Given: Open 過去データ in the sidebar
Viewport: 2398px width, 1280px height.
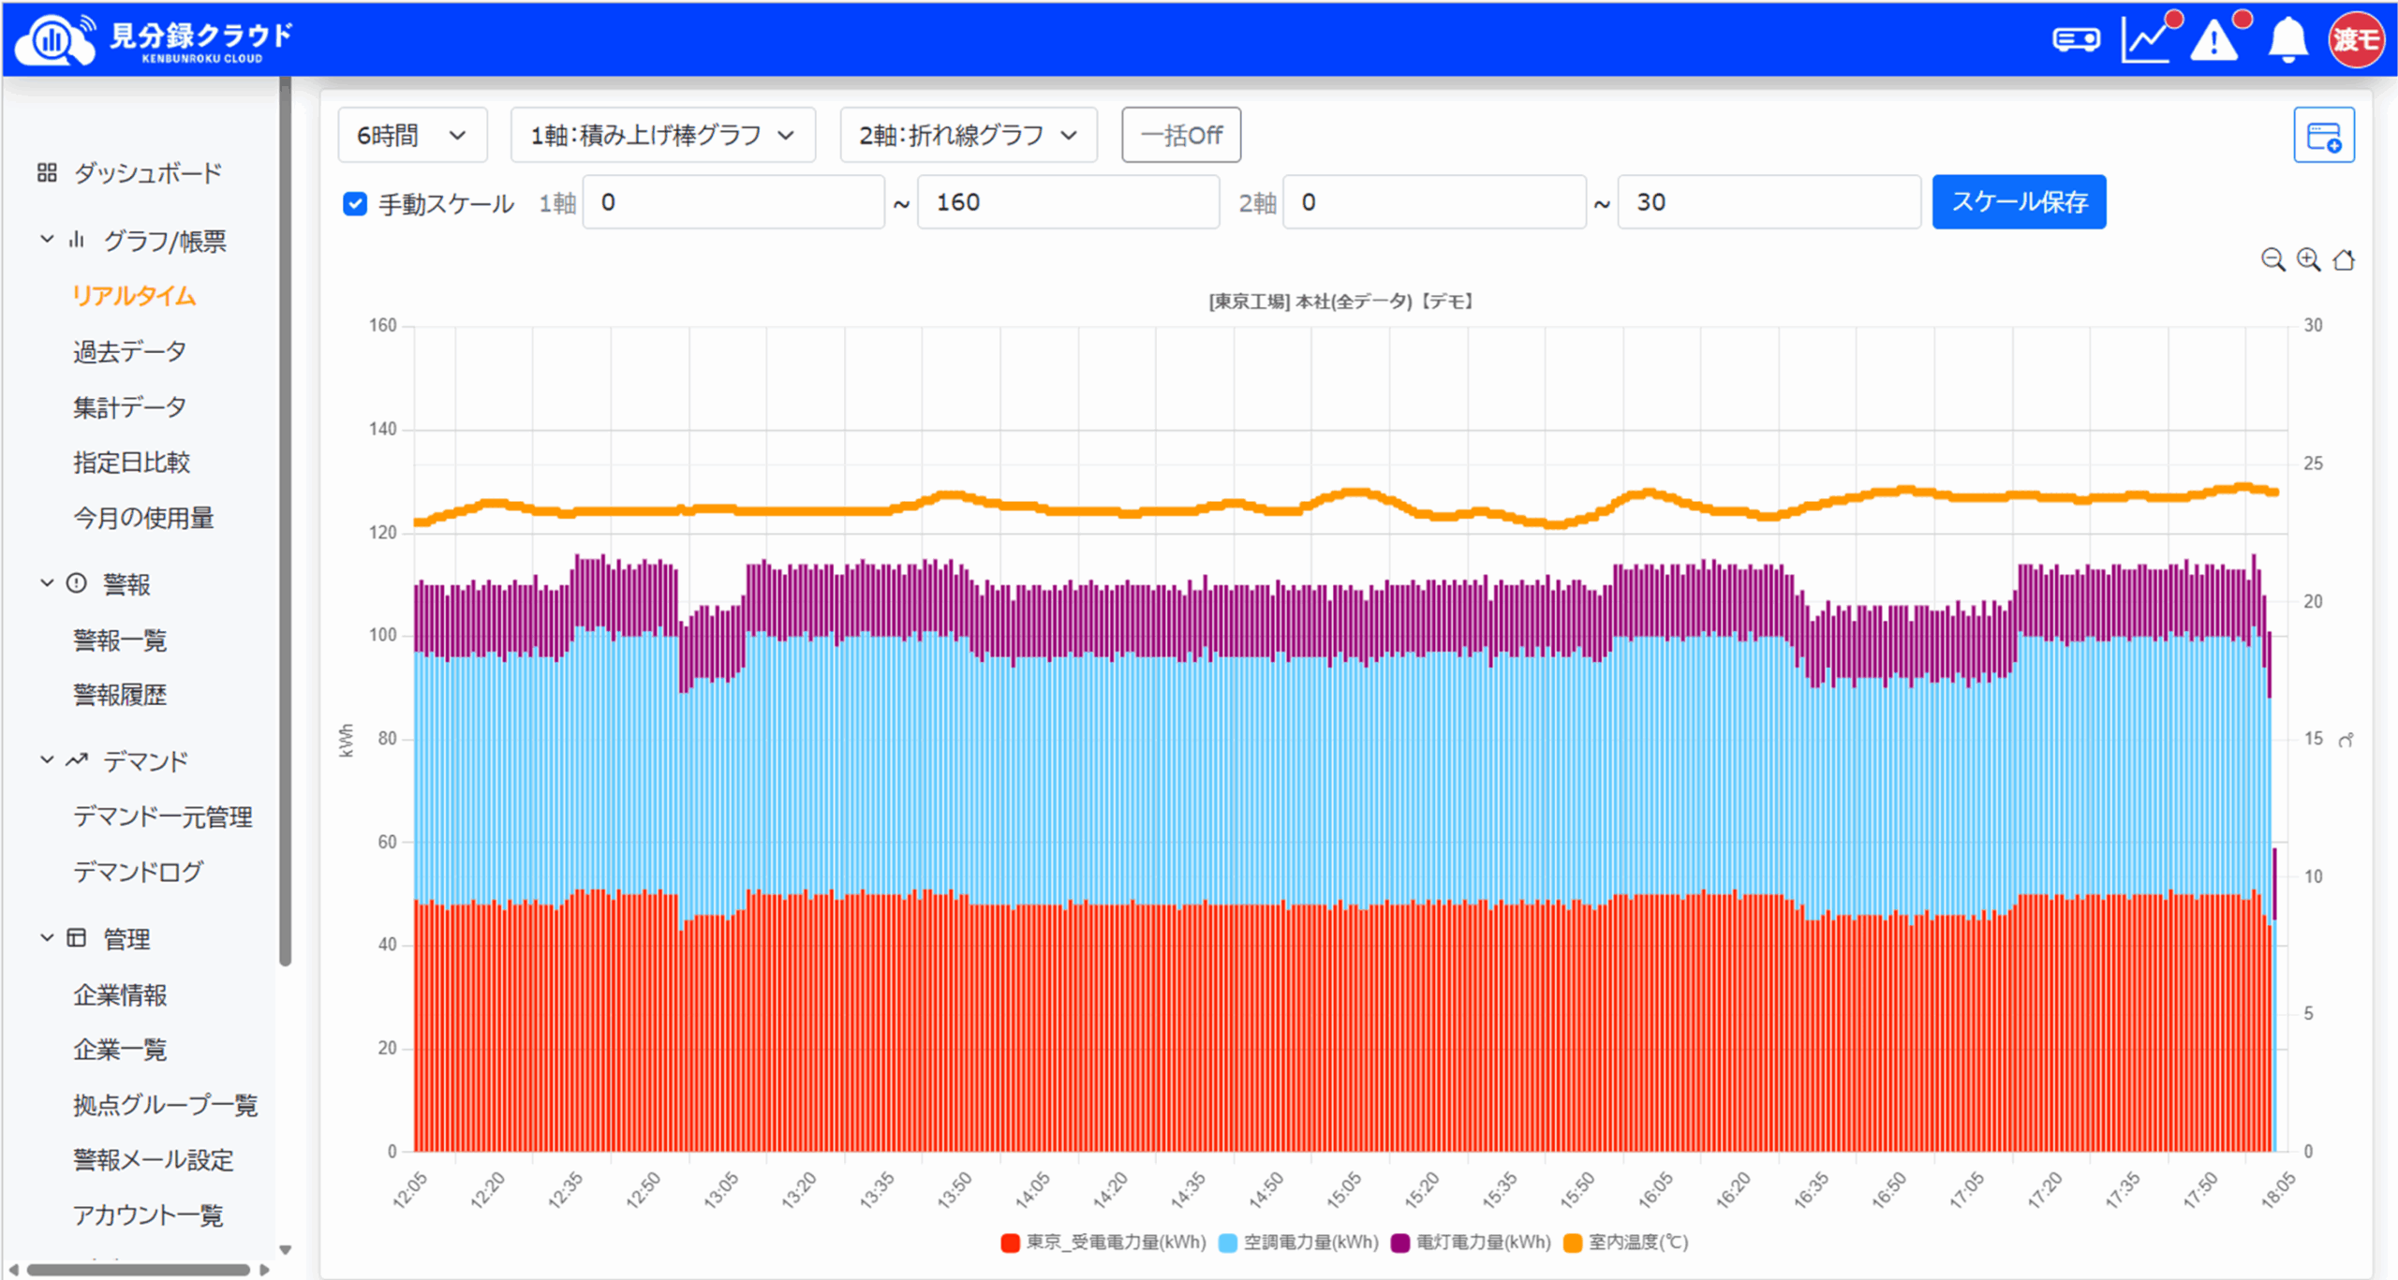Looking at the screenshot, I should [x=129, y=351].
